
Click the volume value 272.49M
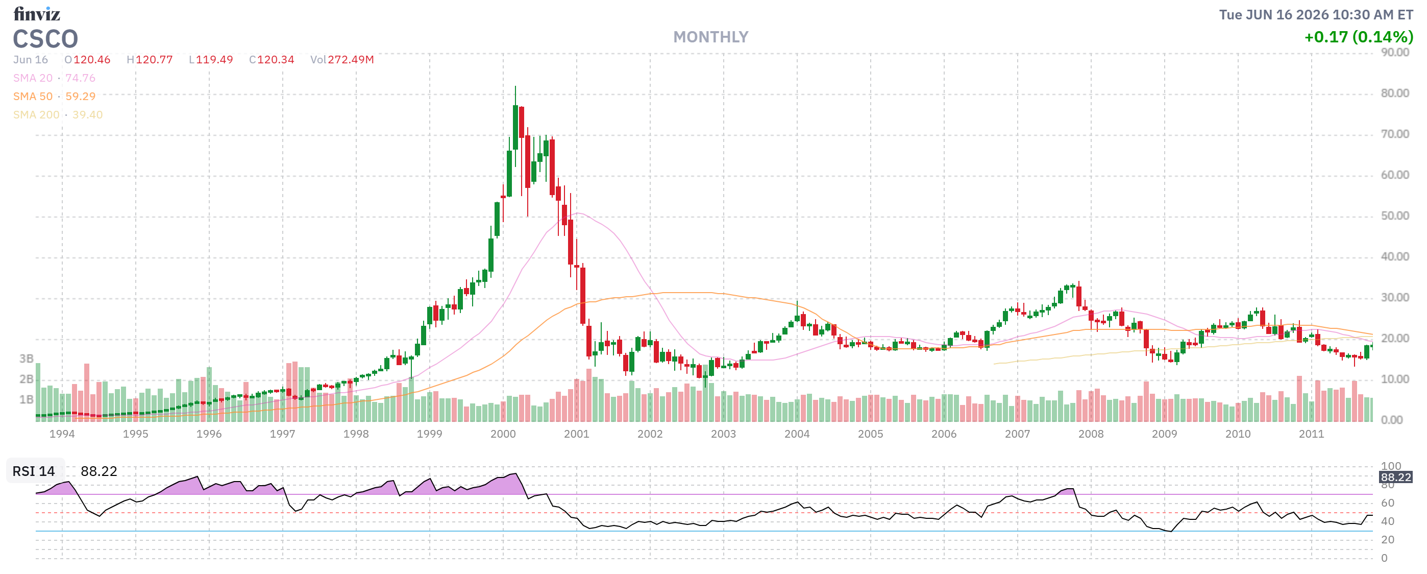coord(351,59)
